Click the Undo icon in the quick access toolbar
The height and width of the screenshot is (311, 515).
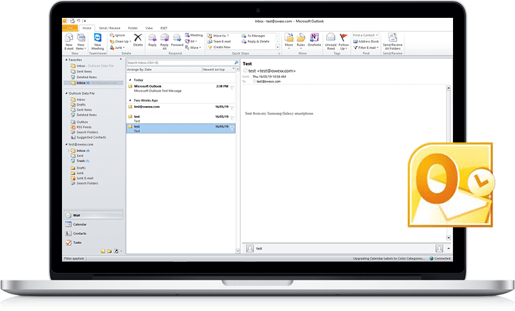(79, 20)
